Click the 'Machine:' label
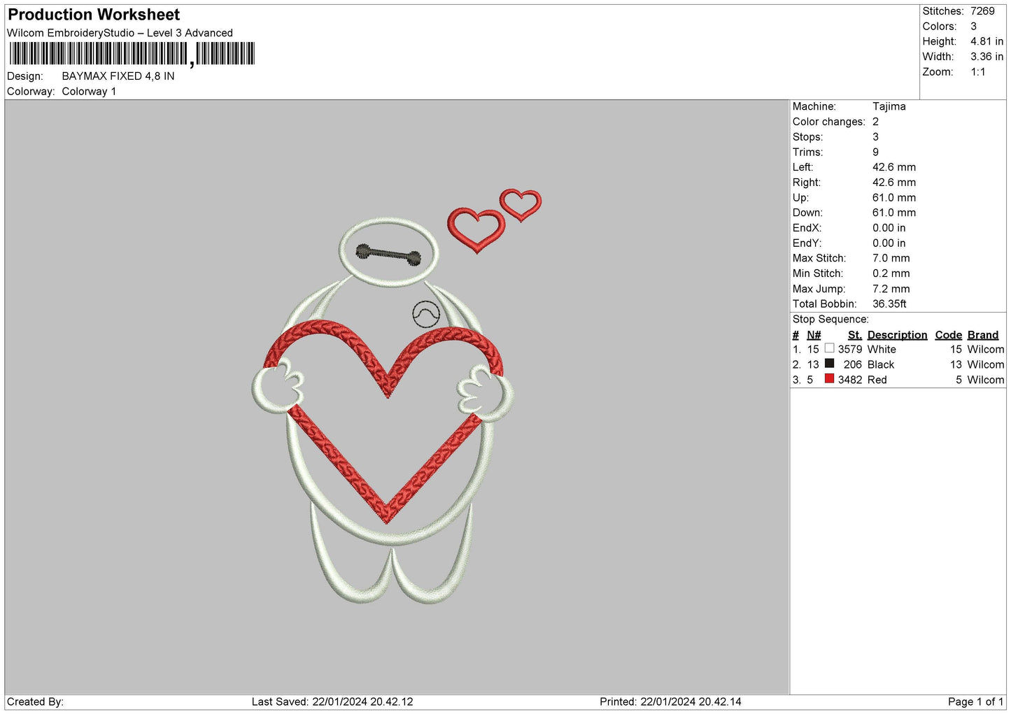Viewport: 1011px width, 714px height. [814, 106]
